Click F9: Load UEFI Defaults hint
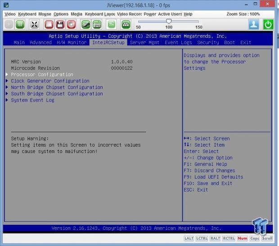This screenshot has width=279, height=246. coord(213,177)
